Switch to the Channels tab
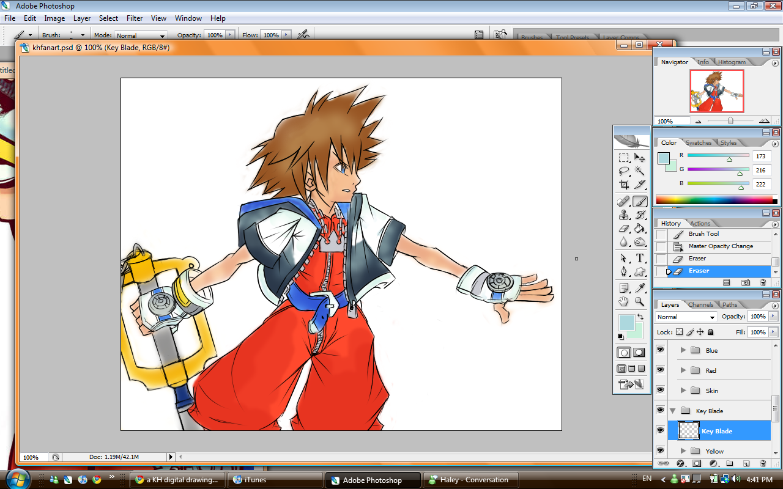783x489 pixels. coord(700,304)
